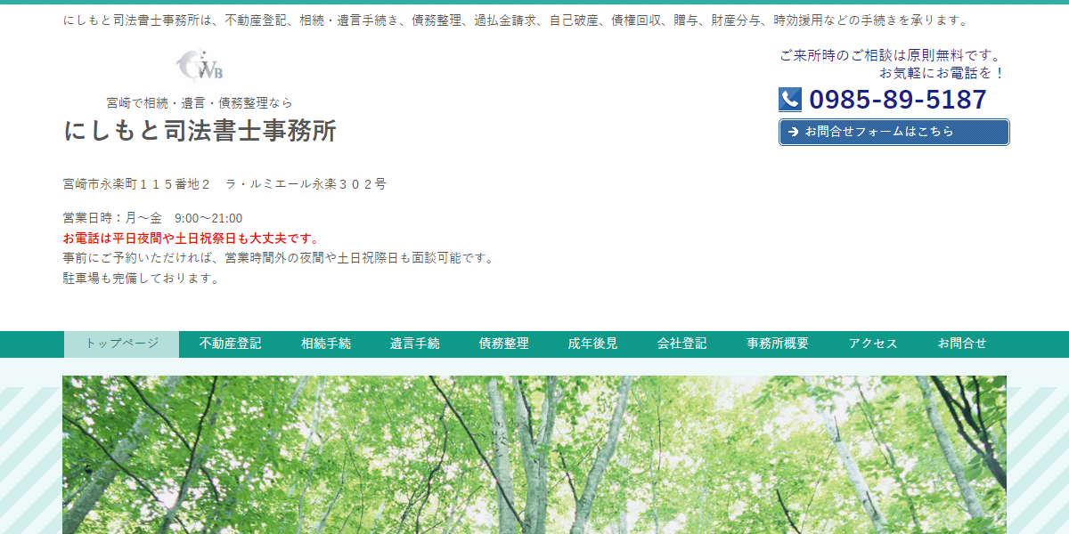This screenshot has height=534, width=1069.
Task: Click the office address text line
Action: click(x=223, y=184)
